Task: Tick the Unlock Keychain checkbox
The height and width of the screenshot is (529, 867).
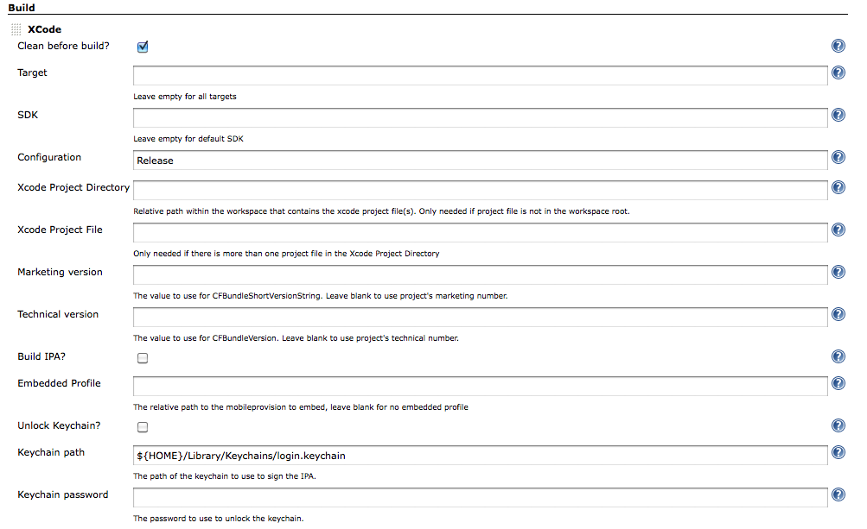Action: pyautogui.click(x=143, y=427)
